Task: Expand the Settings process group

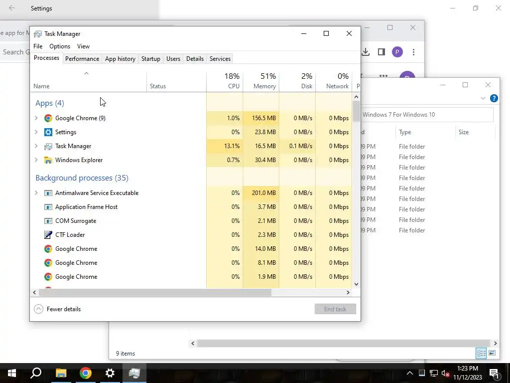Action: point(36,132)
